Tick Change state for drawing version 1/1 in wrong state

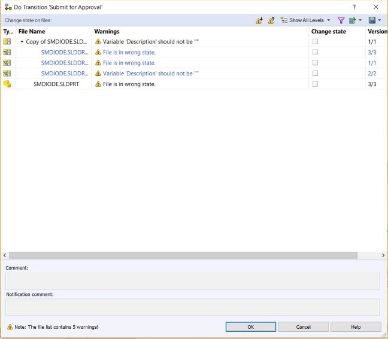pyautogui.click(x=315, y=63)
